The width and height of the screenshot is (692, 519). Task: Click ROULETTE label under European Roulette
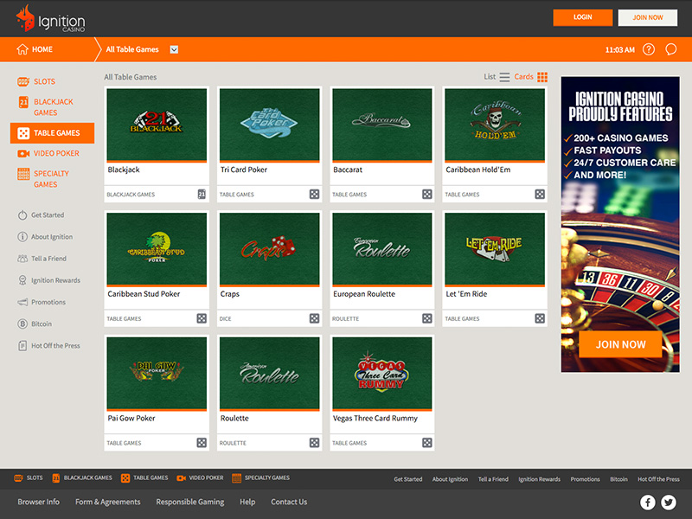pyautogui.click(x=345, y=318)
